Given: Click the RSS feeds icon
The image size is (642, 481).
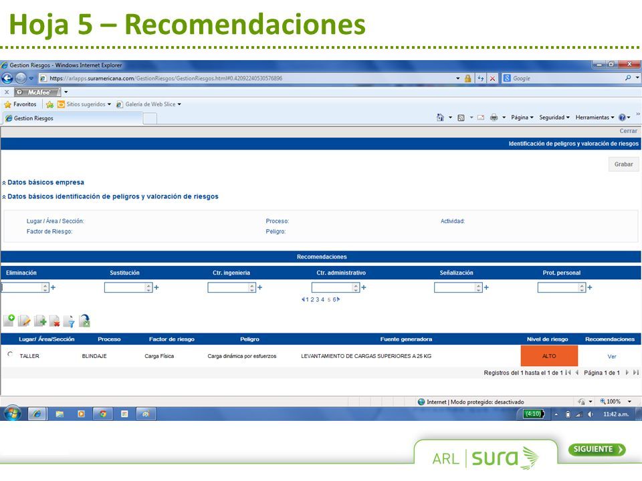Looking at the screenshot, I should click(x=461, y=118).
